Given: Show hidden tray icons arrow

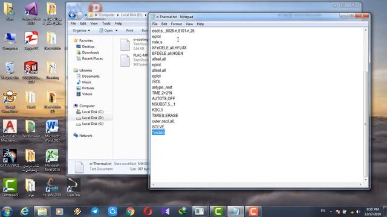Looking at the screenshot, I should pos(331,212).
